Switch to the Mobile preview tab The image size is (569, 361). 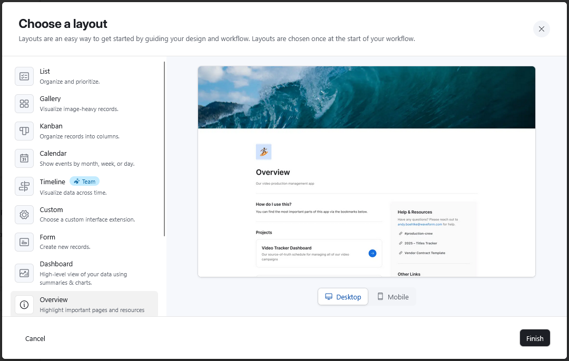coord(392,296)
